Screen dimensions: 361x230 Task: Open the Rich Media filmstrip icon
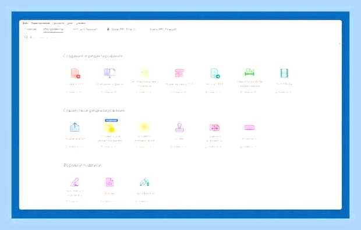284,73
